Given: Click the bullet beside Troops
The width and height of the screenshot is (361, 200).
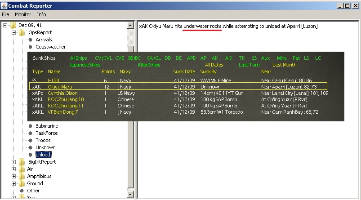Looking at the screenshot, I should [x=30, y=140].
